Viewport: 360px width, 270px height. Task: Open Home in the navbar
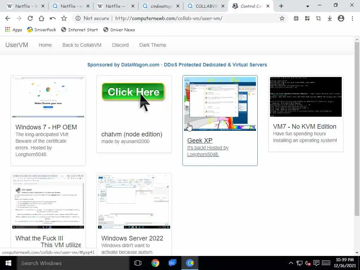click(x=45, y=45)
